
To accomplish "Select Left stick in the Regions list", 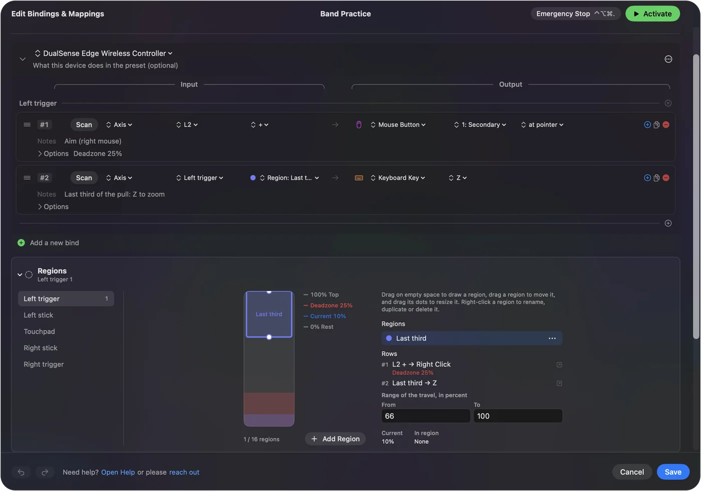I will pyautogui.click(x=66, y=315).
